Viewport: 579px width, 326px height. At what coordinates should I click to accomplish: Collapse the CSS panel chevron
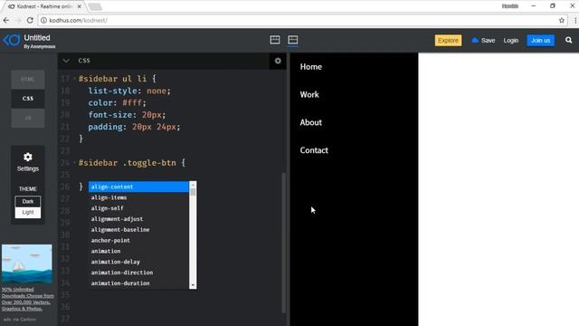click(x=66, y=61)
